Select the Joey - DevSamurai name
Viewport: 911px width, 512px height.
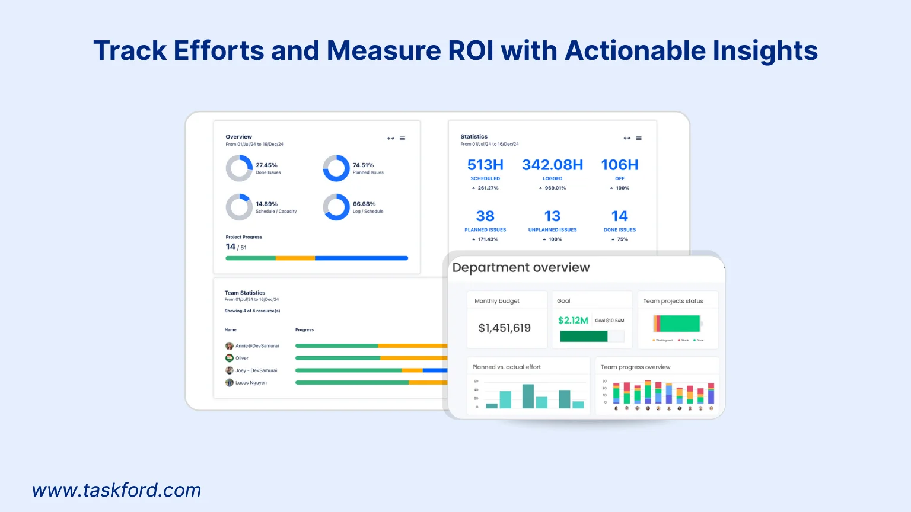[x=256, y=370]
